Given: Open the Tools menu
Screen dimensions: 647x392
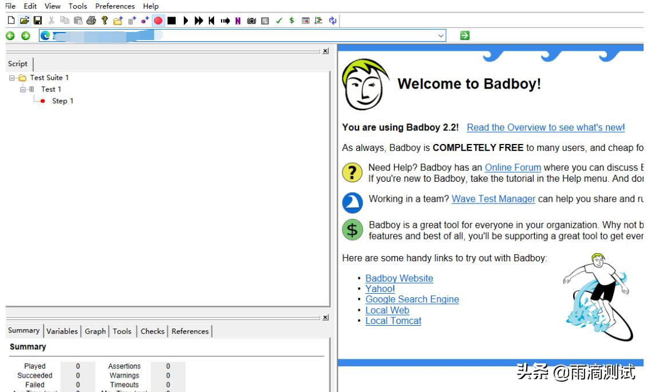Looking at the screenshot, I should [x=77, y=6].
